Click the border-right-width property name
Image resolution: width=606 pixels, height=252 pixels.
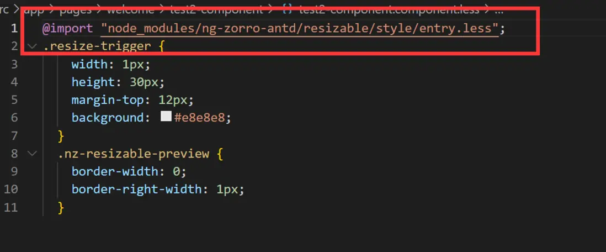pos(136,190)
